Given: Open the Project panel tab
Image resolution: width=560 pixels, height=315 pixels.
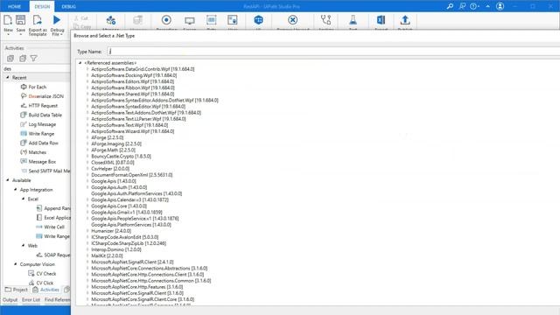Looking at the screenshot, I should tap(17, 290).
